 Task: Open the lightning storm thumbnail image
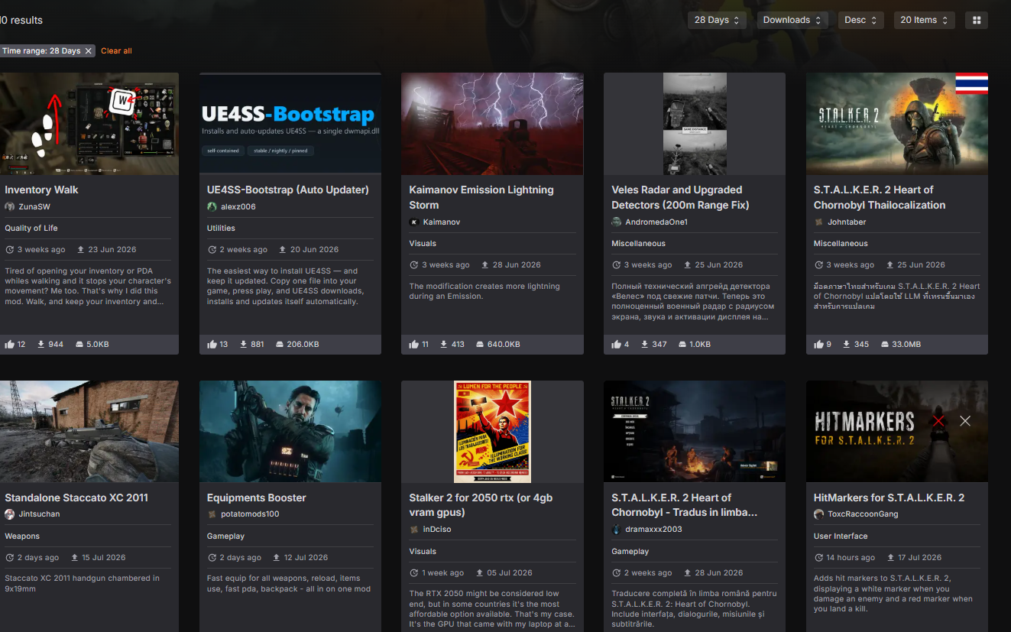(x=492, y=124)
